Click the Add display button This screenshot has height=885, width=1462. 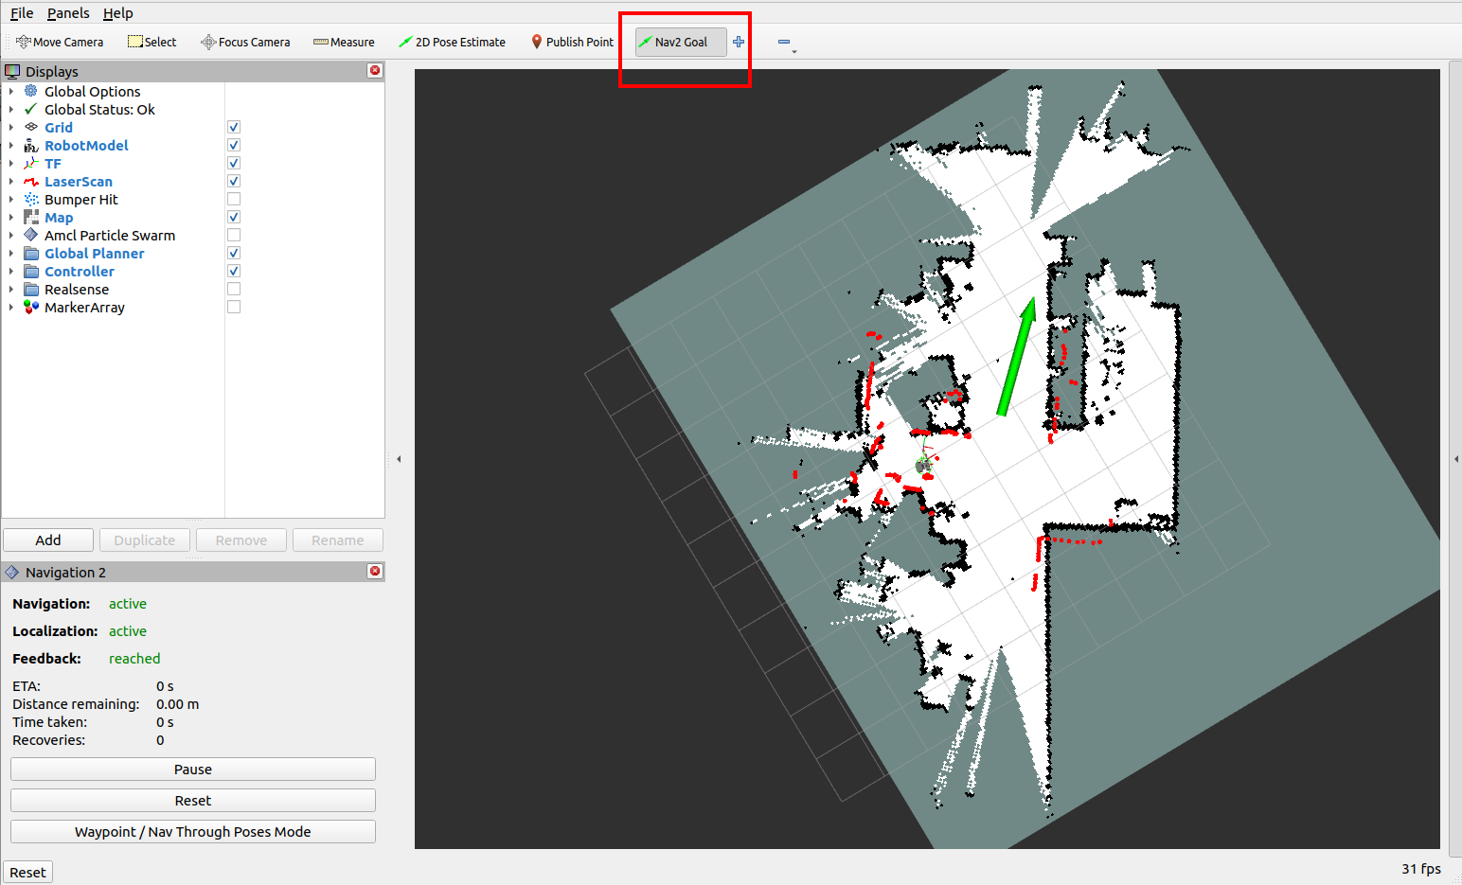[48, 540]
